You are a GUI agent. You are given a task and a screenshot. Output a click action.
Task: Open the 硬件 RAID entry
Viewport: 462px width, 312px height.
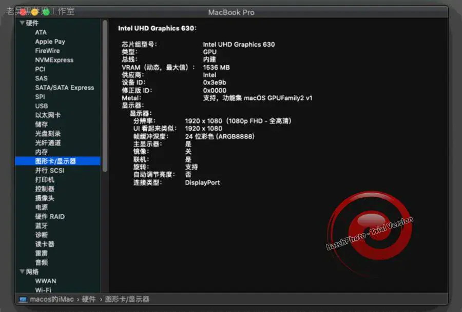point(50,216)
